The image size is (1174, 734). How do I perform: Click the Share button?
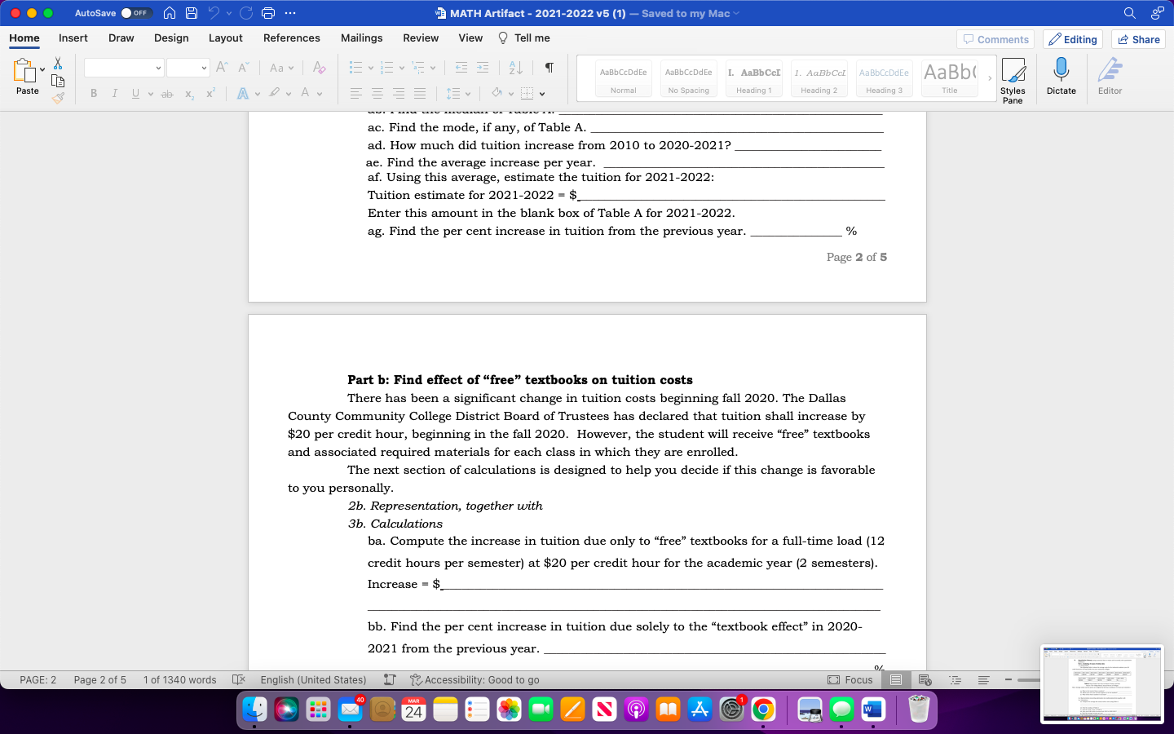[1138, 38]
